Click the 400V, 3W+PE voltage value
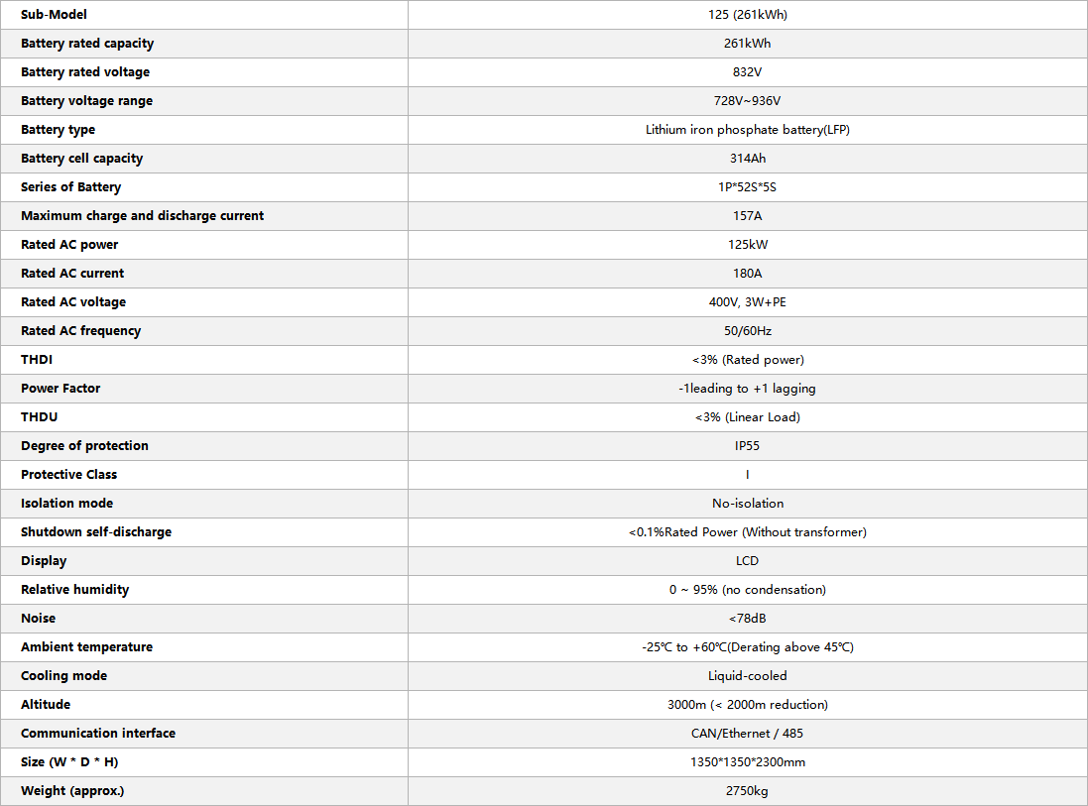Image resolution: width=1088 pixels, height=806 pixels. (747, 302)
